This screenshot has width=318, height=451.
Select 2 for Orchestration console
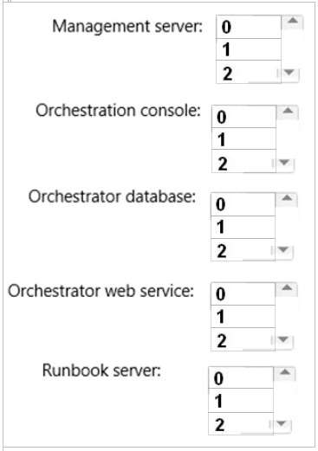point(243,161)
